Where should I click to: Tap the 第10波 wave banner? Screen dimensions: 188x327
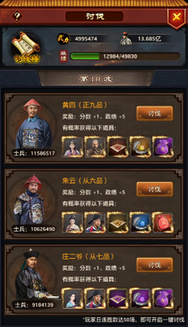96,79
